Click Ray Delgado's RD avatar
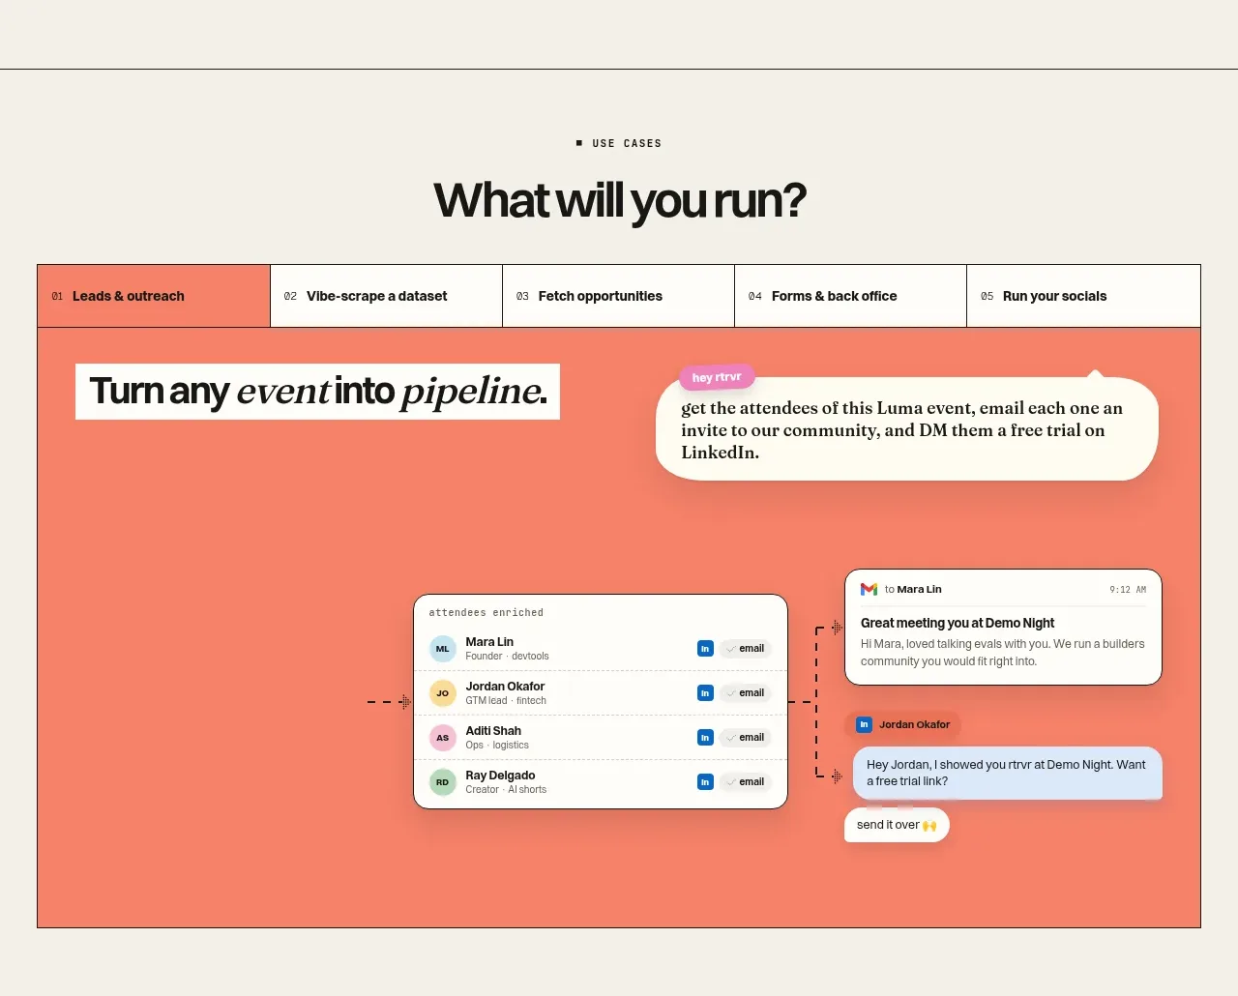 coord(442,782)
